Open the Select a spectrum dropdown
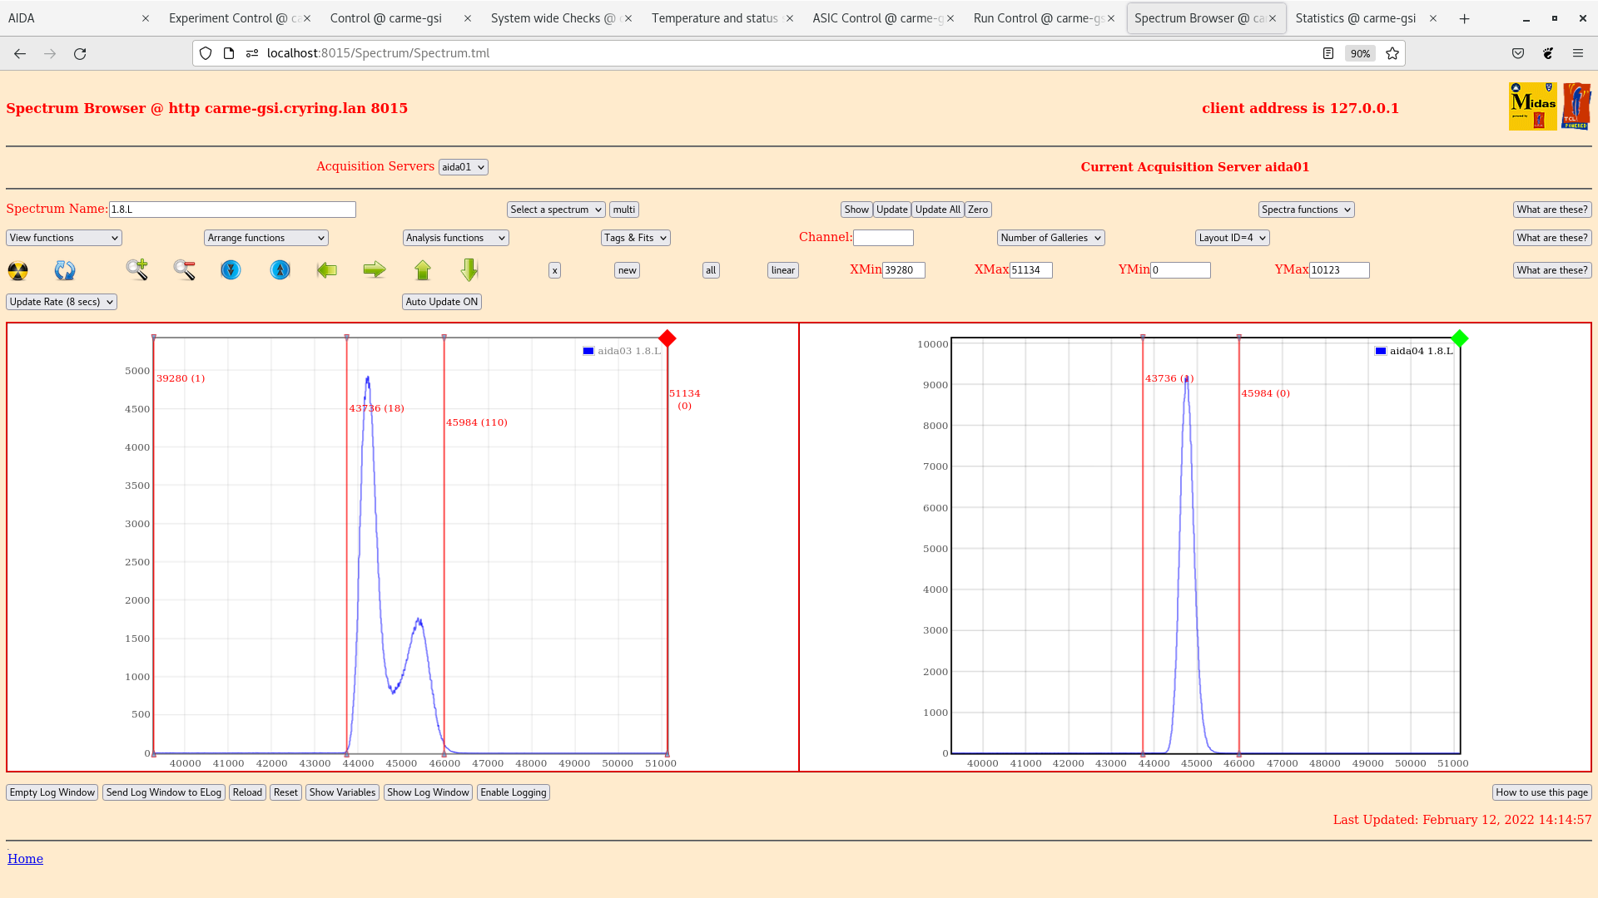Viewport: 1598px width, 898px height. pyautogui.click(x=555, y=209)
